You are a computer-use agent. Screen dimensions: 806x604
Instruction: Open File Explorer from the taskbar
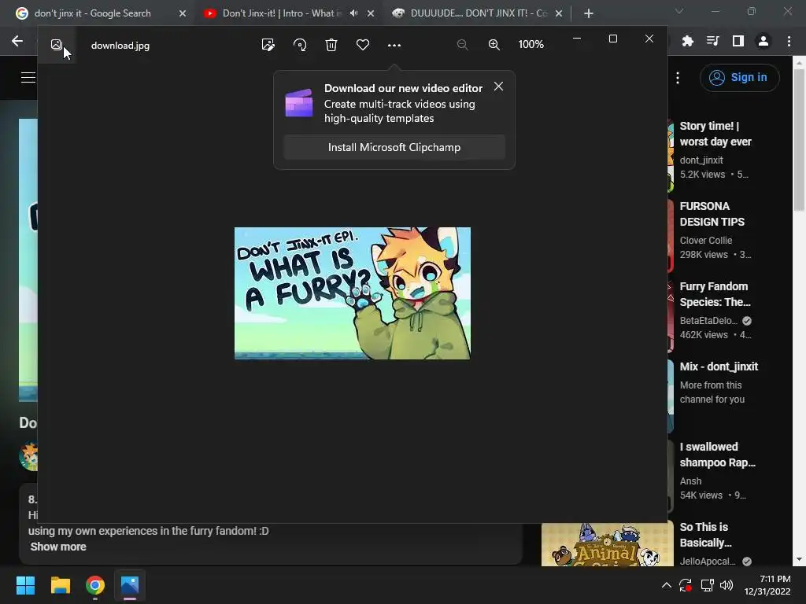60,585
